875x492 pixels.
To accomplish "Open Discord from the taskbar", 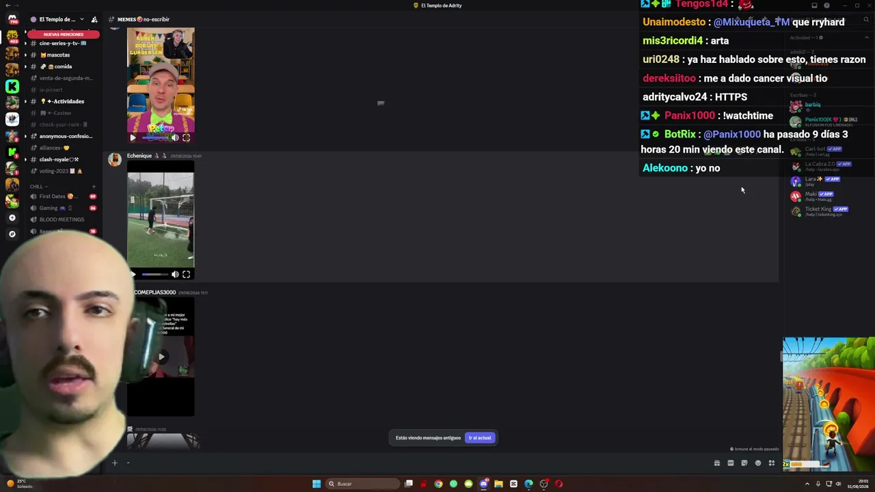I will point(483,484).
